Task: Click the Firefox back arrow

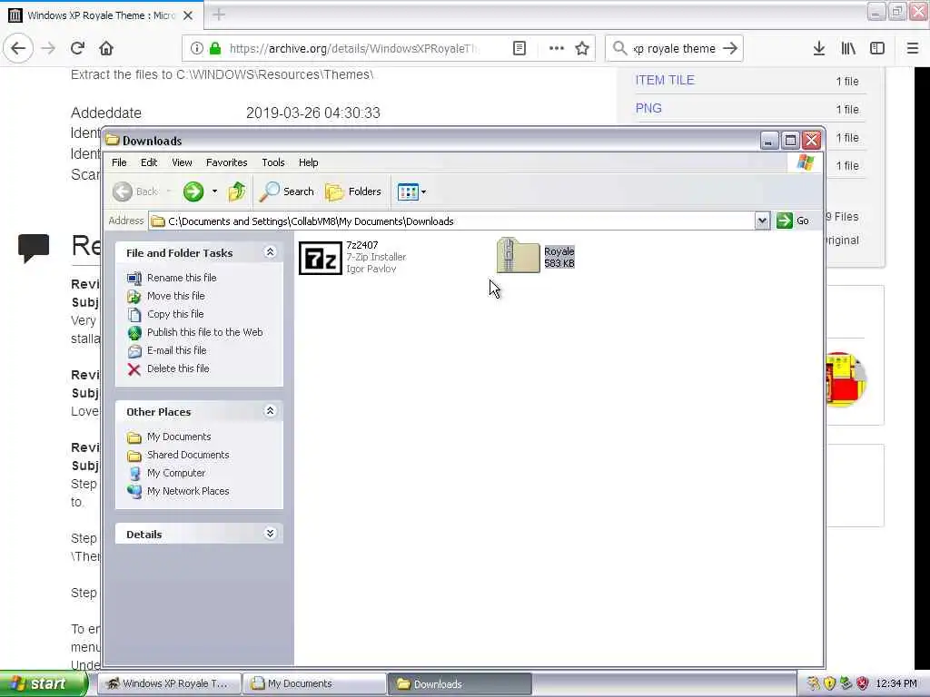Action: point(18,49)
